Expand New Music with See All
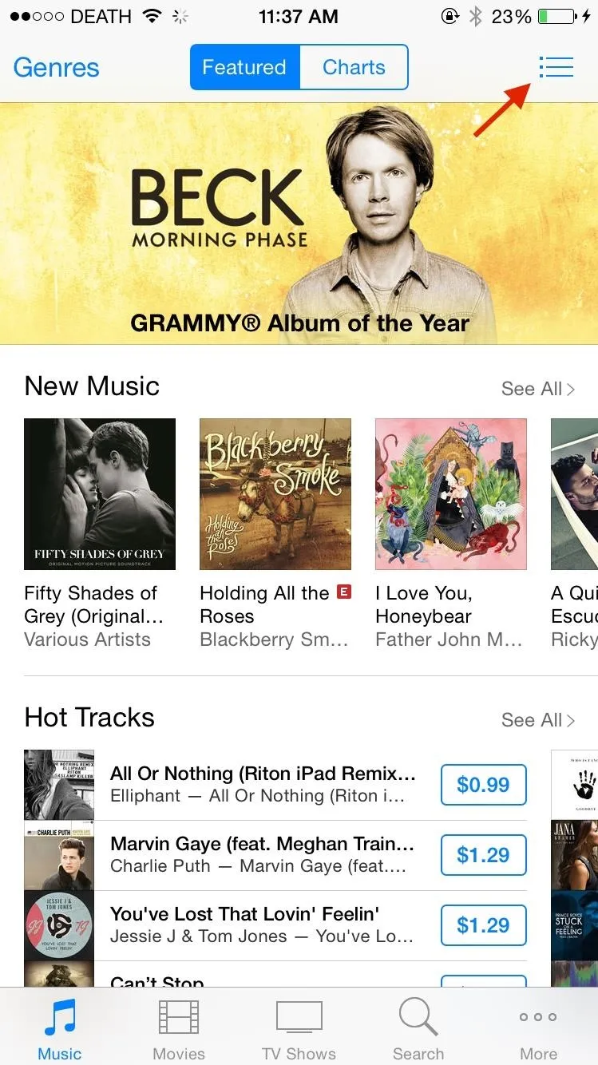Screen dimensions: 598x1065 click(x=537, y=389)
